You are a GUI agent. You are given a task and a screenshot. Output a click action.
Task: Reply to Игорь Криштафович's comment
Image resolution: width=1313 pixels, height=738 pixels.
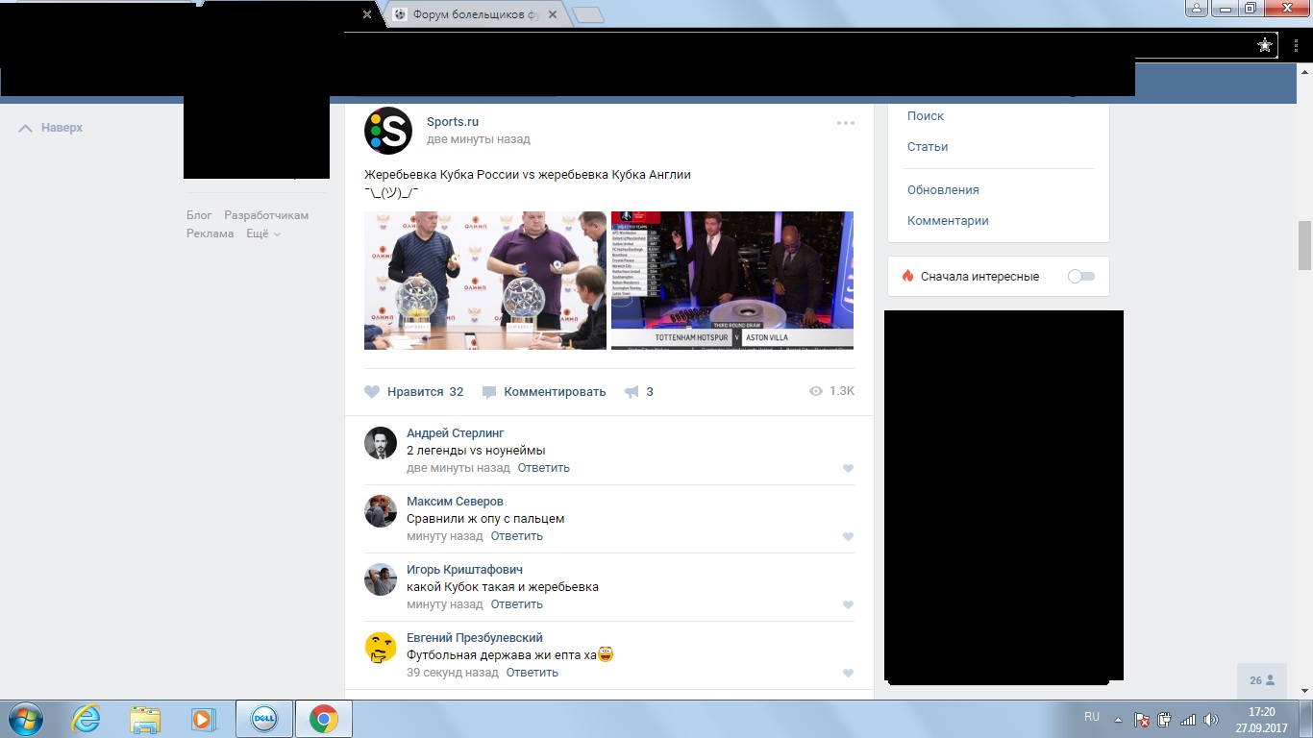(517, 604)
